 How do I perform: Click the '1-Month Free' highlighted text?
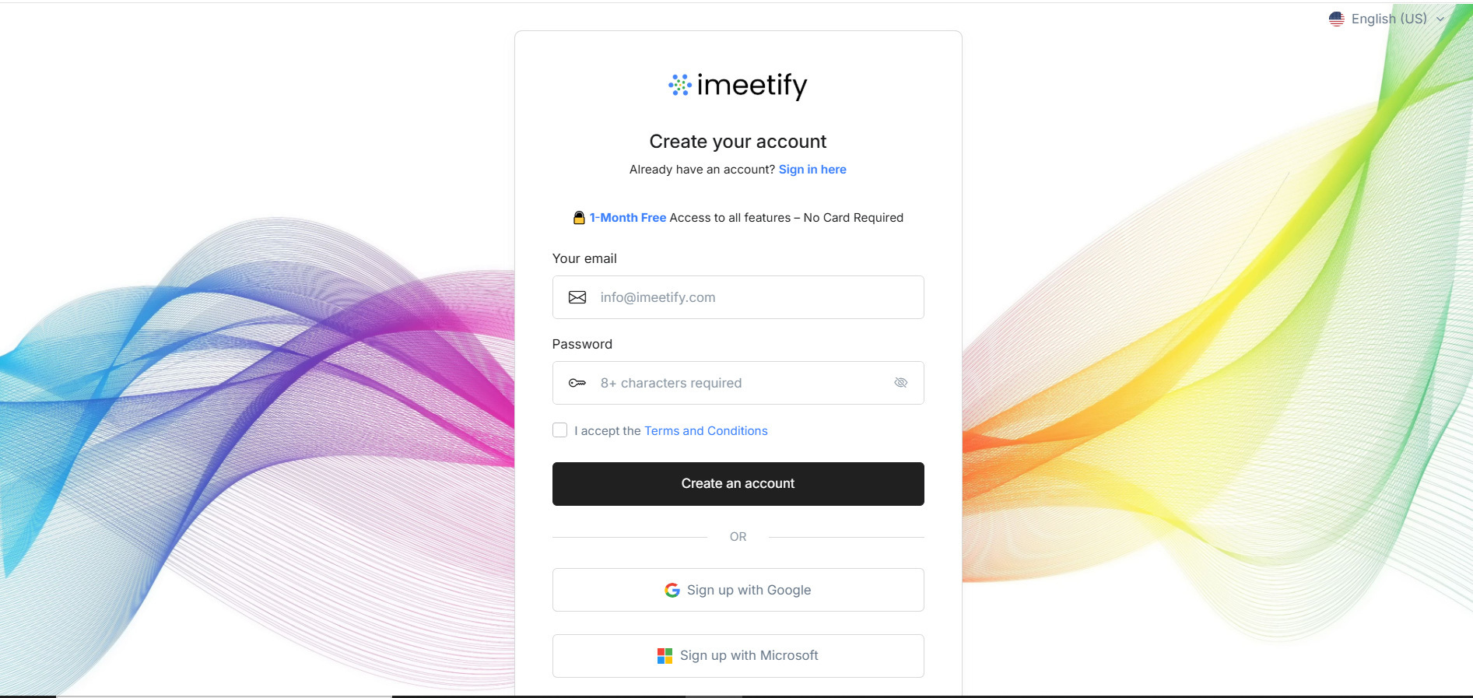pos(627,218)
